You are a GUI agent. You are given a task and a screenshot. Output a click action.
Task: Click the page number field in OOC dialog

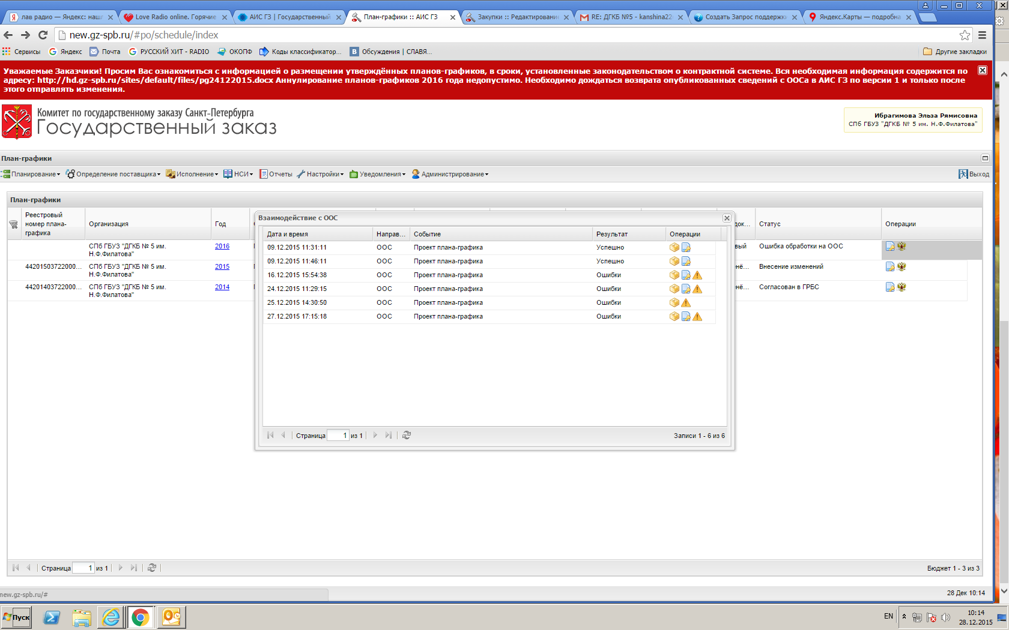pyautogui.click(x=338, y=436)
